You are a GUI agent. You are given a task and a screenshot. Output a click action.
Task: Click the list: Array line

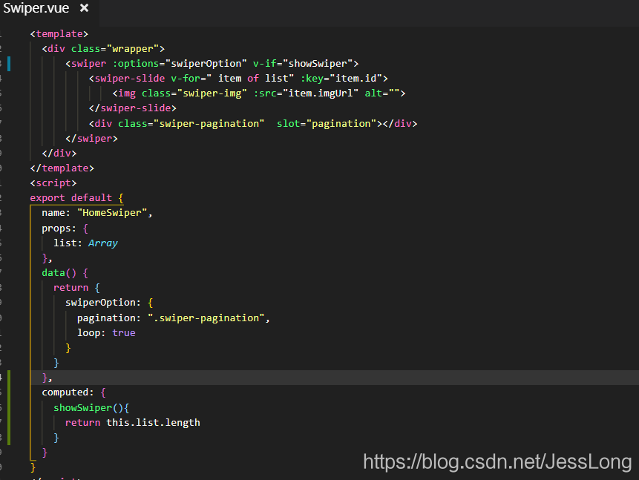point(85,243)
